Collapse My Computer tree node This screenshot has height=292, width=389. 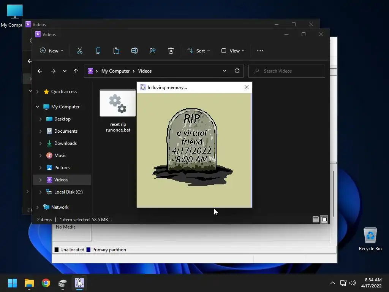coord(37,107)
